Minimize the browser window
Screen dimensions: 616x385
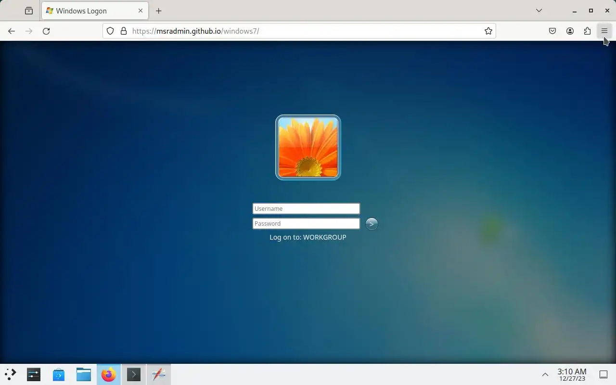coord(575,11)
